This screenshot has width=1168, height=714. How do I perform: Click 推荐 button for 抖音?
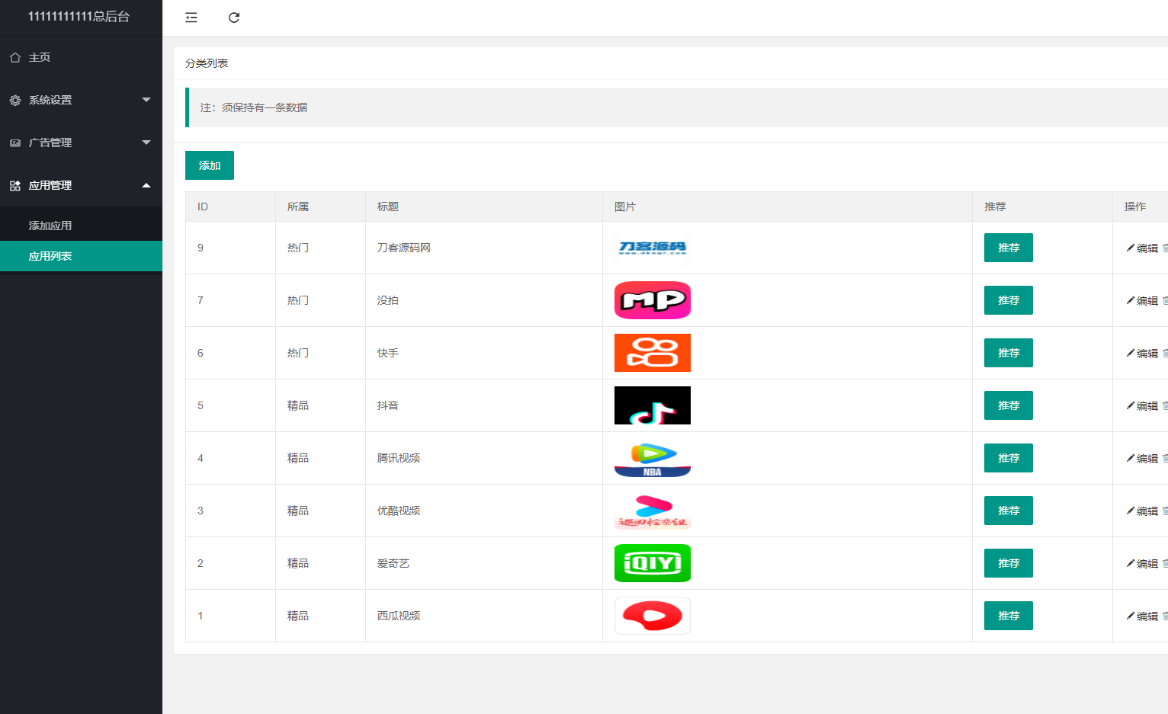click(x=1009, y=405)
